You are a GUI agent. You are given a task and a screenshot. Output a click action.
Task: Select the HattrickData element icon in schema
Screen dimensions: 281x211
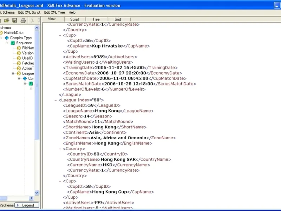[1, 33]
